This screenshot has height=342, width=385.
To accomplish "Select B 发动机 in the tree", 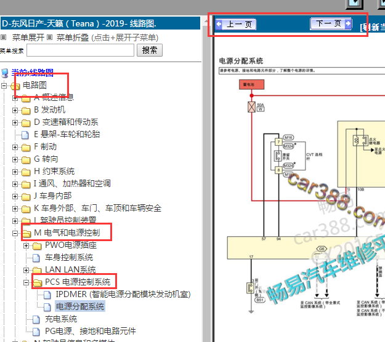I will [x=50, y=109].
